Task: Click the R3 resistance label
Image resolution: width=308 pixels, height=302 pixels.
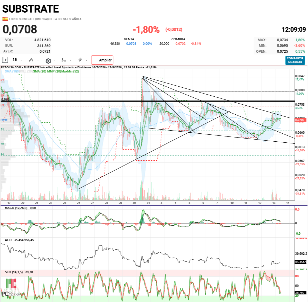Action: pos(2,80)
